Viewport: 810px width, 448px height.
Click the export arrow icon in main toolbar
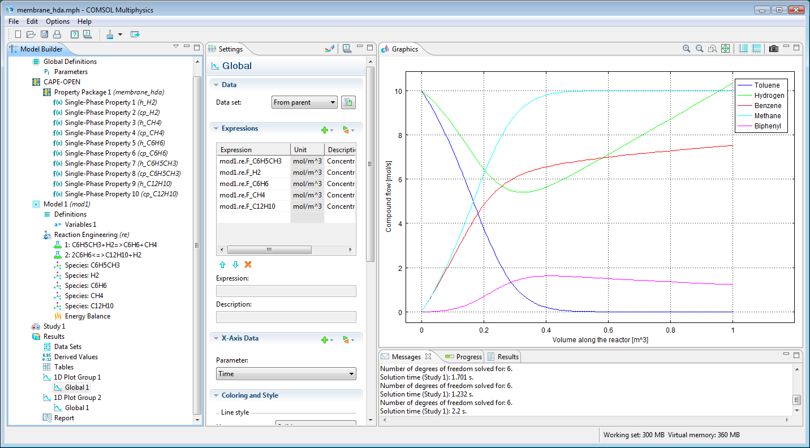click(x=135, y=35)
